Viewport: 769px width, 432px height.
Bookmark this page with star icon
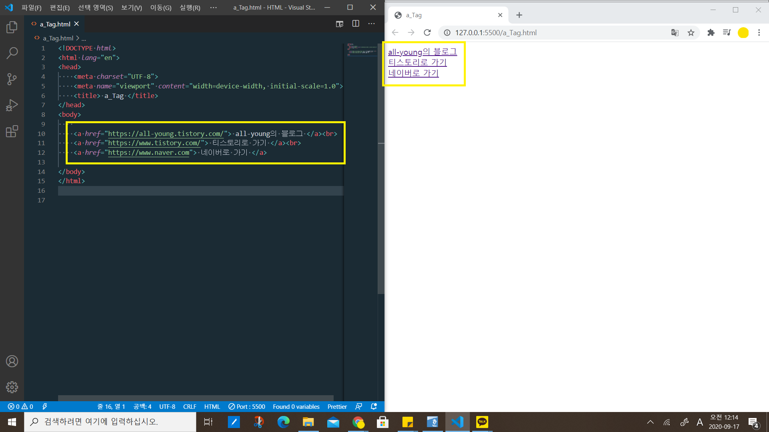(691, 33)
